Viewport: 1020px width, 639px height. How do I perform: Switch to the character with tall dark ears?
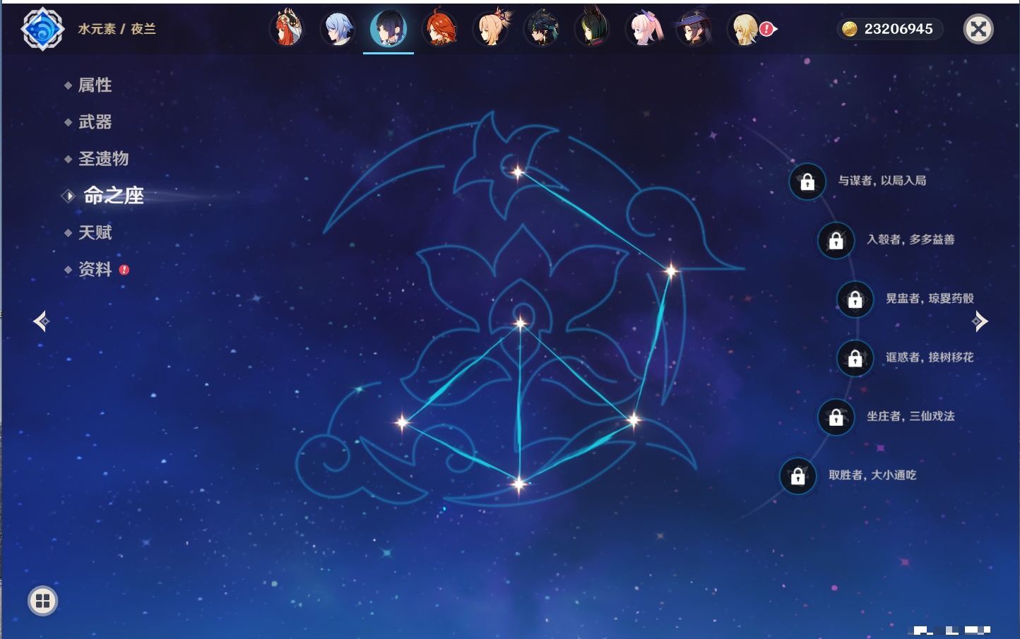coord(593,29)
